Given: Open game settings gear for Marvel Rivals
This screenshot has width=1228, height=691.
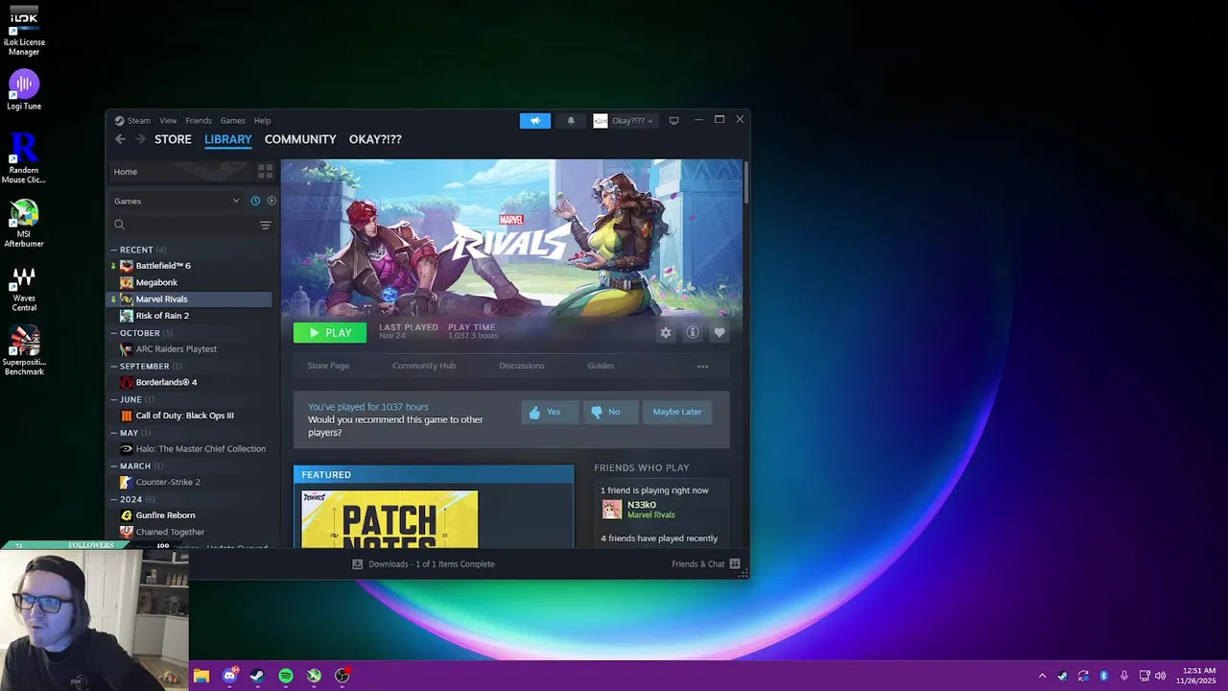Looking at the screenshot, I should (x=665, y=333).
